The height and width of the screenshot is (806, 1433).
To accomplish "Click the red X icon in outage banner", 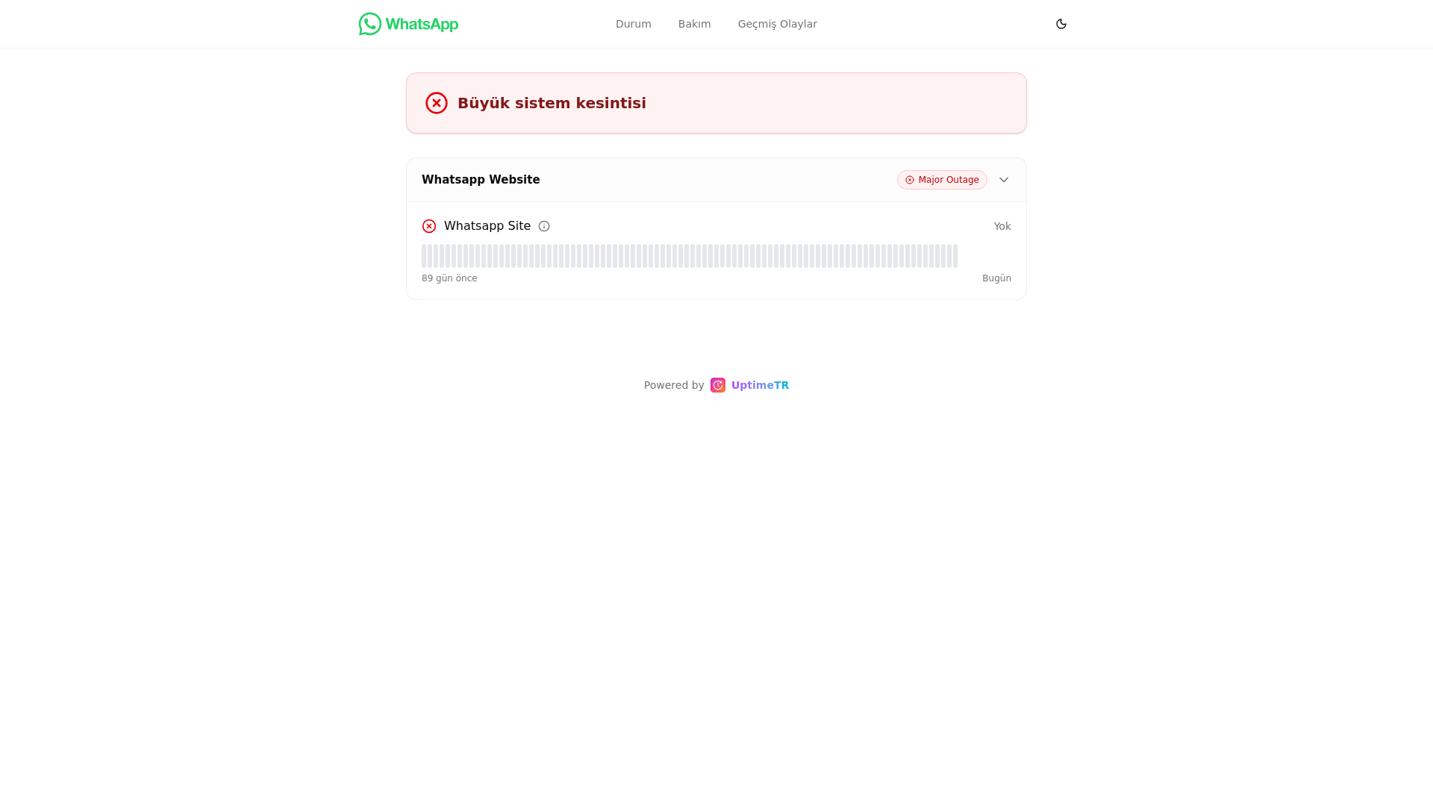I will [x=437, y=103].
